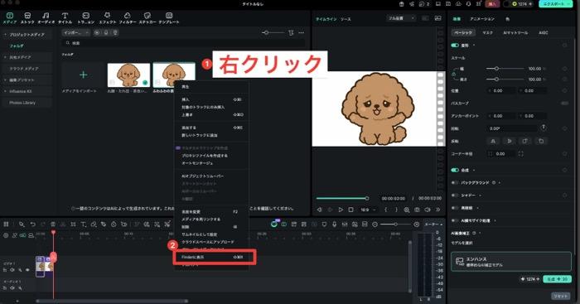Image resolution: width=580 pixels, height=304 pixels.
Task: Click the rotation reset dial icon
Action: [544, 128]
